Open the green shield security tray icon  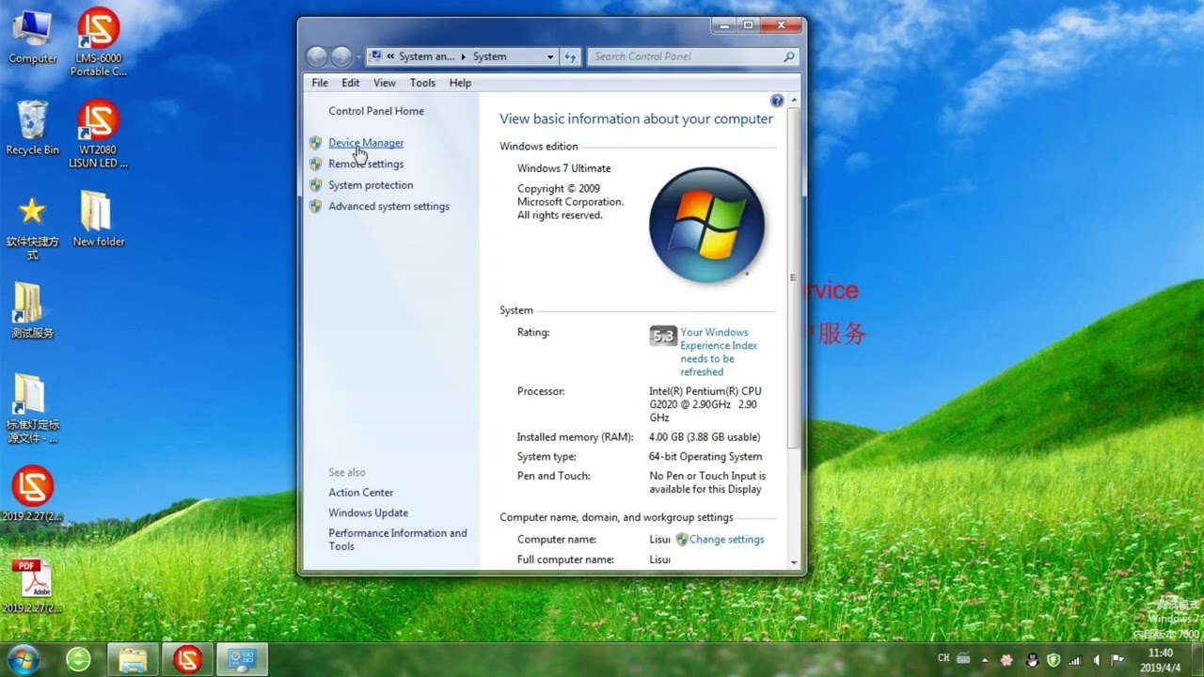tap(1053, 659)
